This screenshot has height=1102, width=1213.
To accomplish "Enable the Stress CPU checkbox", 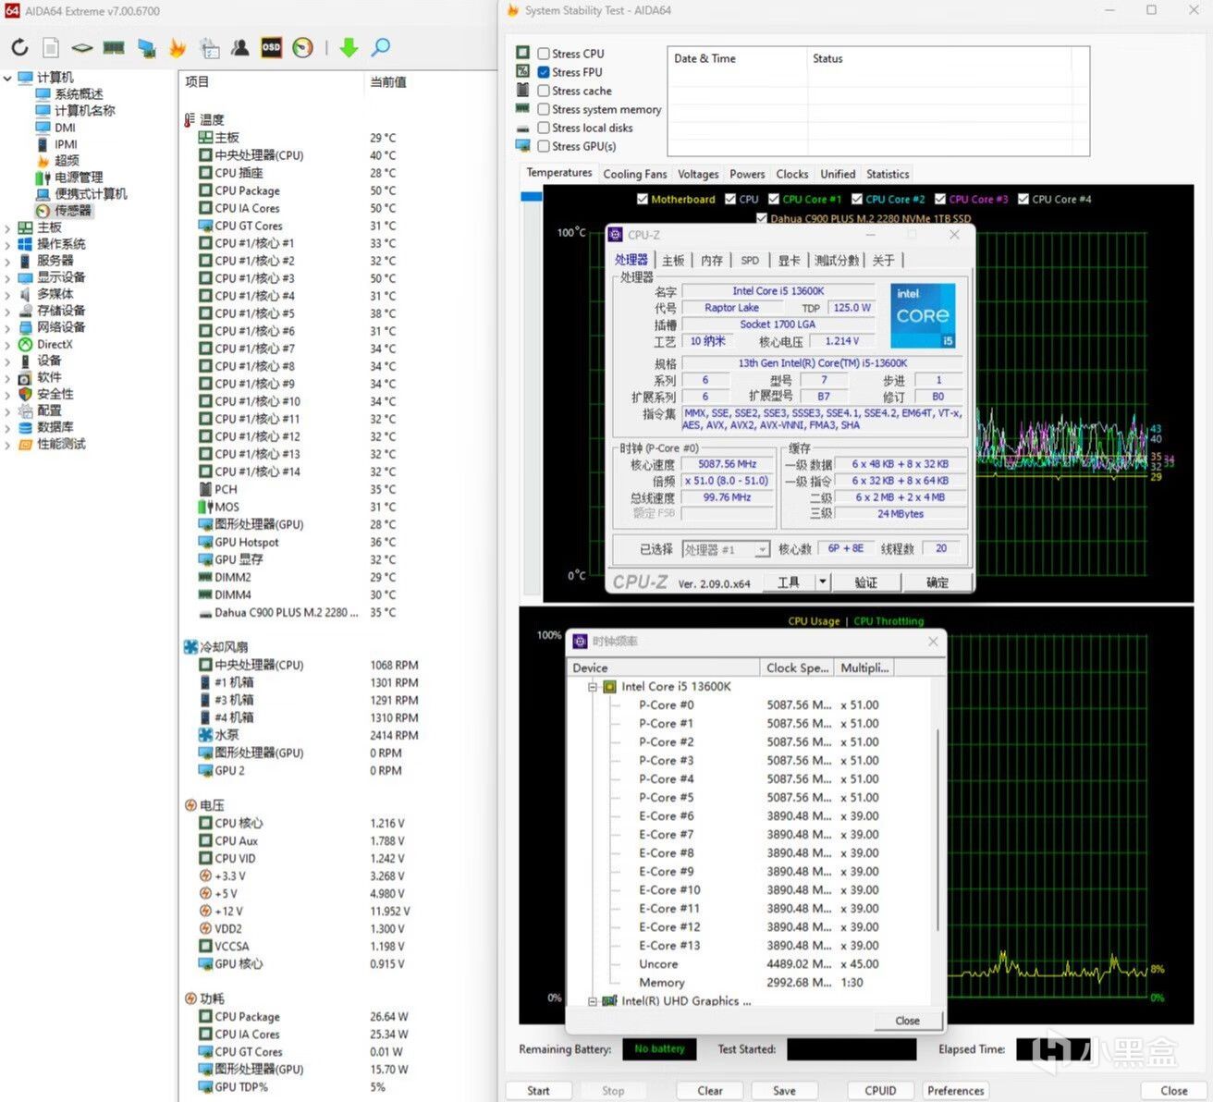I will (544, 54).
